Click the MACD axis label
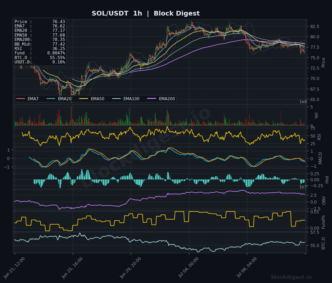Screen dimensions: 332x283 click(320, 158)
